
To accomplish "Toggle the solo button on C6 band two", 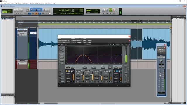I will coord(77,71).
